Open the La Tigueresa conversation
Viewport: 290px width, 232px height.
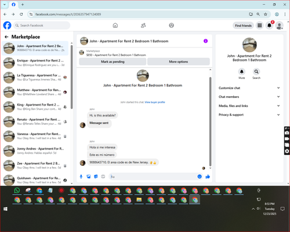pyautogui.click(x=35, y=78)
